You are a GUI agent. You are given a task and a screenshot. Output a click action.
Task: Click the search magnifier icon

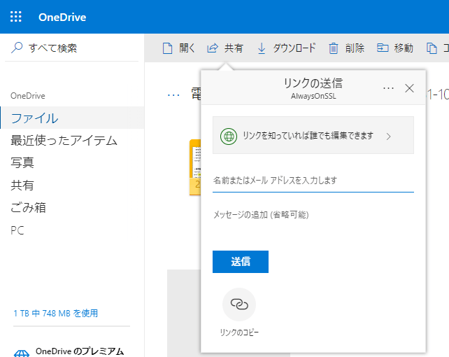pos(17,48)
